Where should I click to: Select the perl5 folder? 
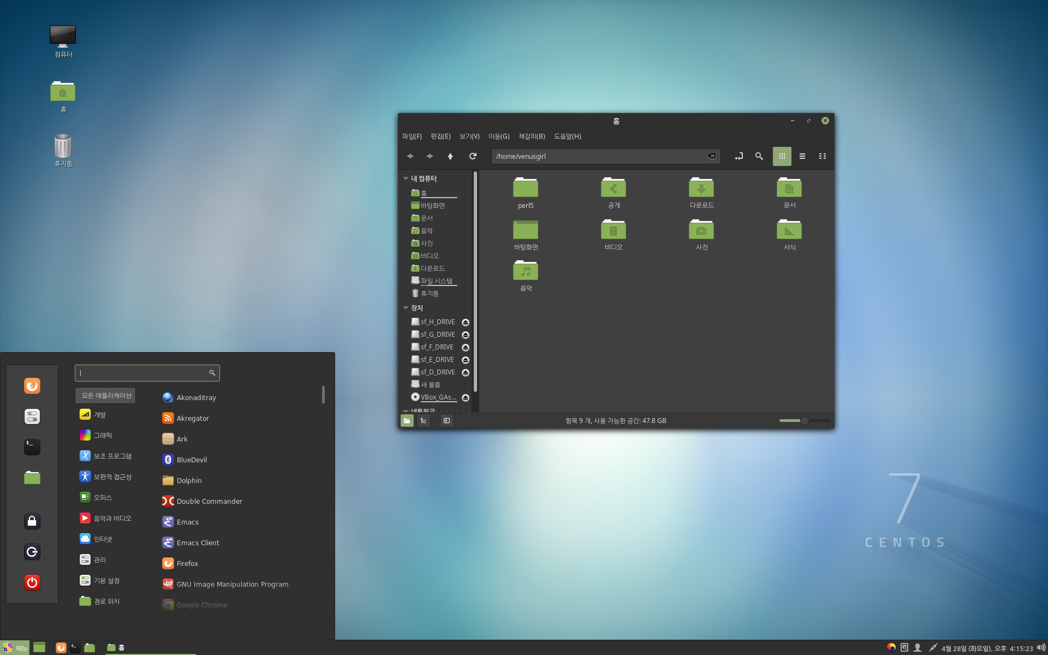526,193
